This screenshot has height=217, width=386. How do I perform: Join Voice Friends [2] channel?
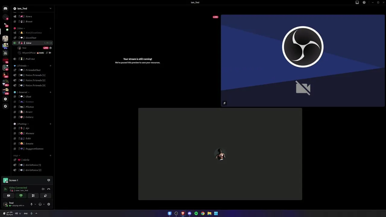(x=33, y=80)
